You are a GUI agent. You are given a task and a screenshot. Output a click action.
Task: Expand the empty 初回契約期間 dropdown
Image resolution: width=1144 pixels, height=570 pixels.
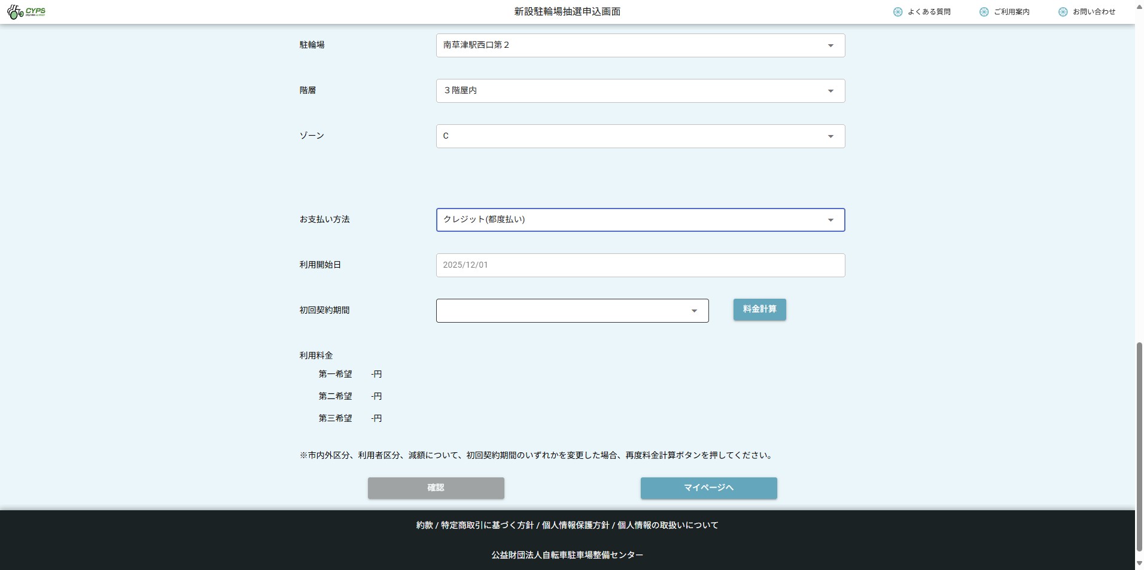[572, 311]
